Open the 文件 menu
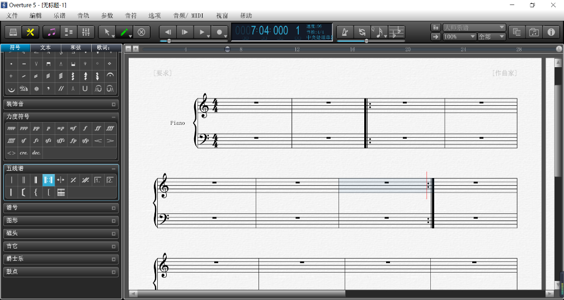The height and width of the screenshot is (300, 564). 12,16
